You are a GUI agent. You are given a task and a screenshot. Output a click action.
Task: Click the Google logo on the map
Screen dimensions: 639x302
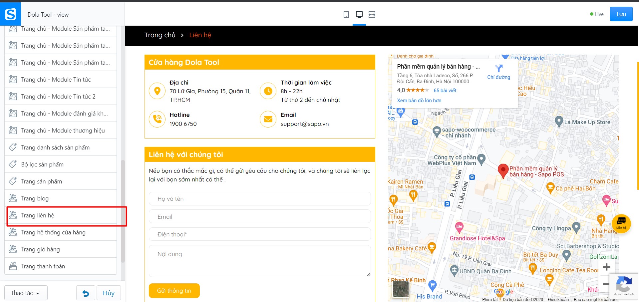[x=503, y=292]
